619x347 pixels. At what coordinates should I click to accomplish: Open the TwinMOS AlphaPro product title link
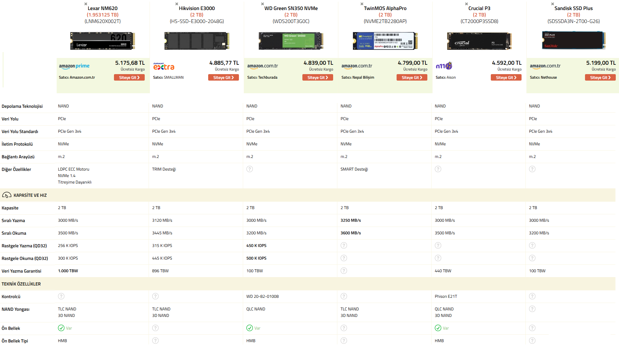[x=385, y=8]
